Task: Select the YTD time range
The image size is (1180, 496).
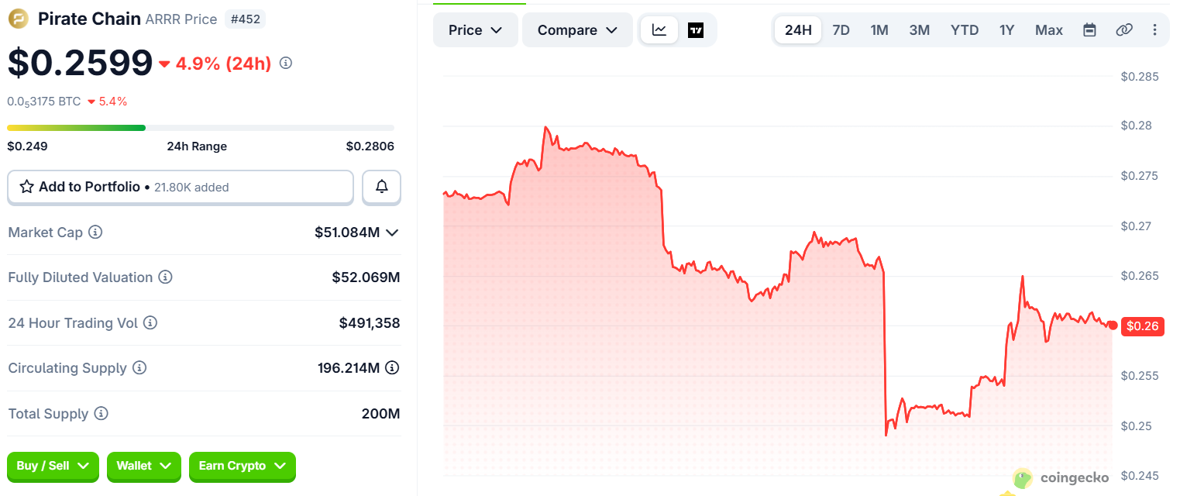Action: pyautogui.click(x=965, y=30)
